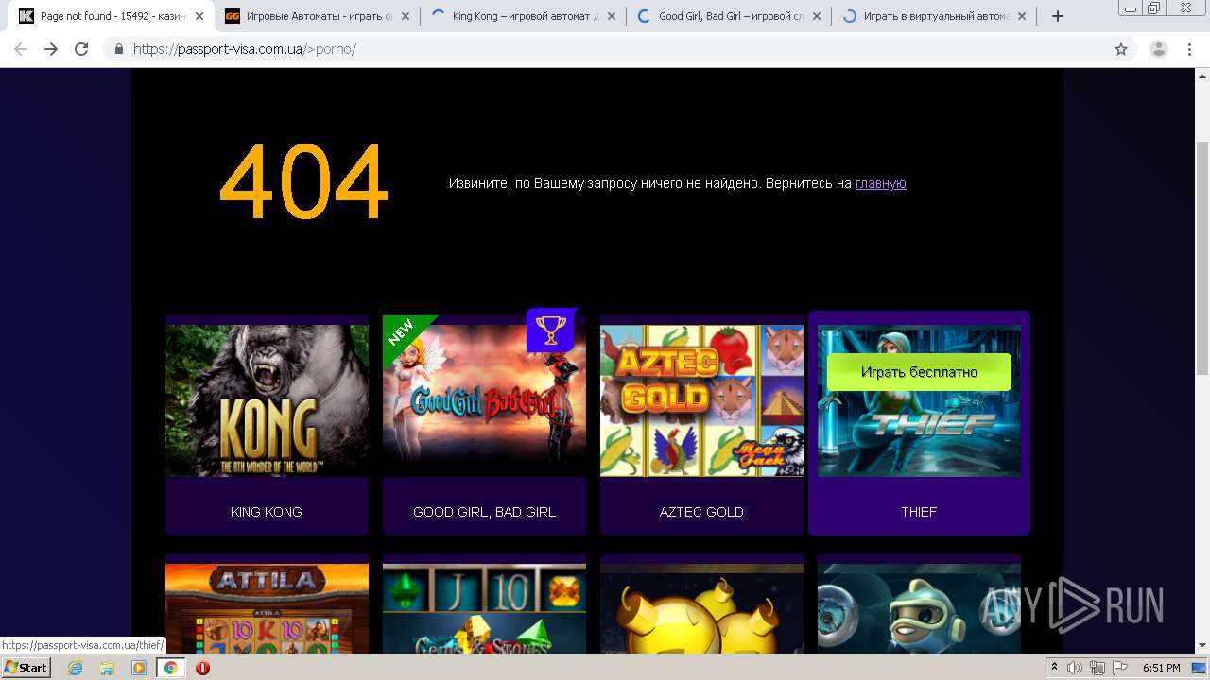Close the 'Page not found - 15492' tab
This screenshot has height=680, width=1210.
199,16
